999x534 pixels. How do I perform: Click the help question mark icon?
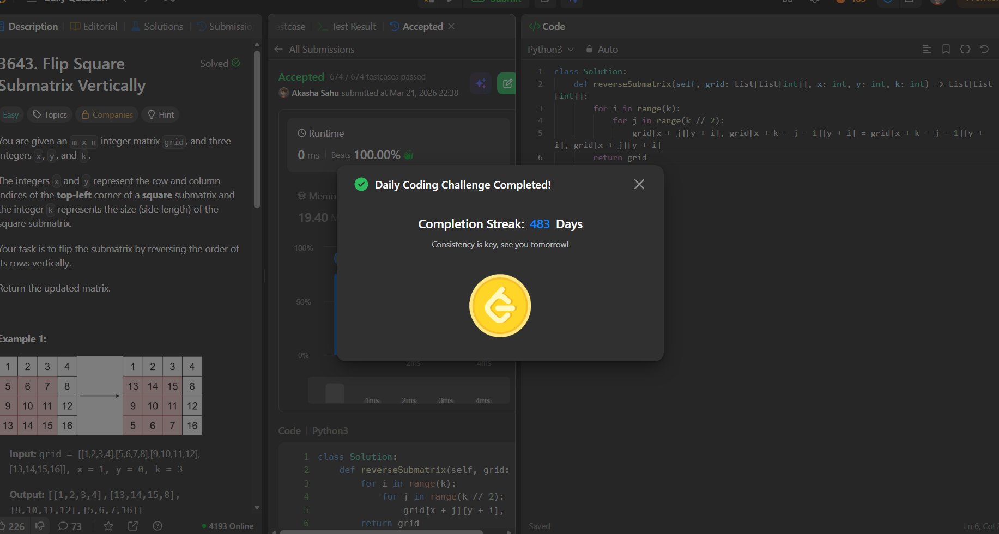click(x=158, y=526)
